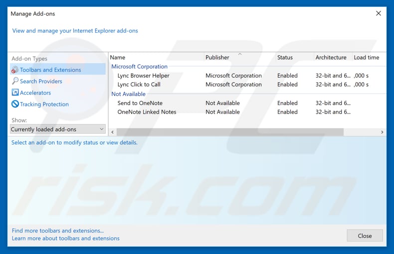Open the Currently loaded add-ons dropdown

pos(58,129)
